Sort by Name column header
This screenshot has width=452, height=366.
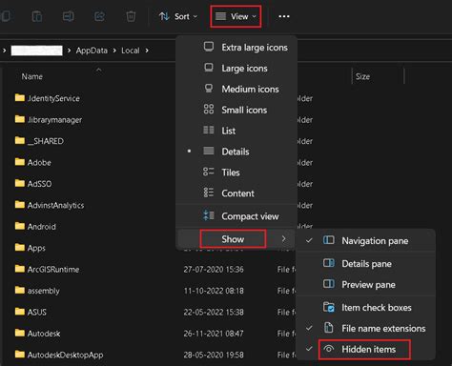(x=32, y=76)
